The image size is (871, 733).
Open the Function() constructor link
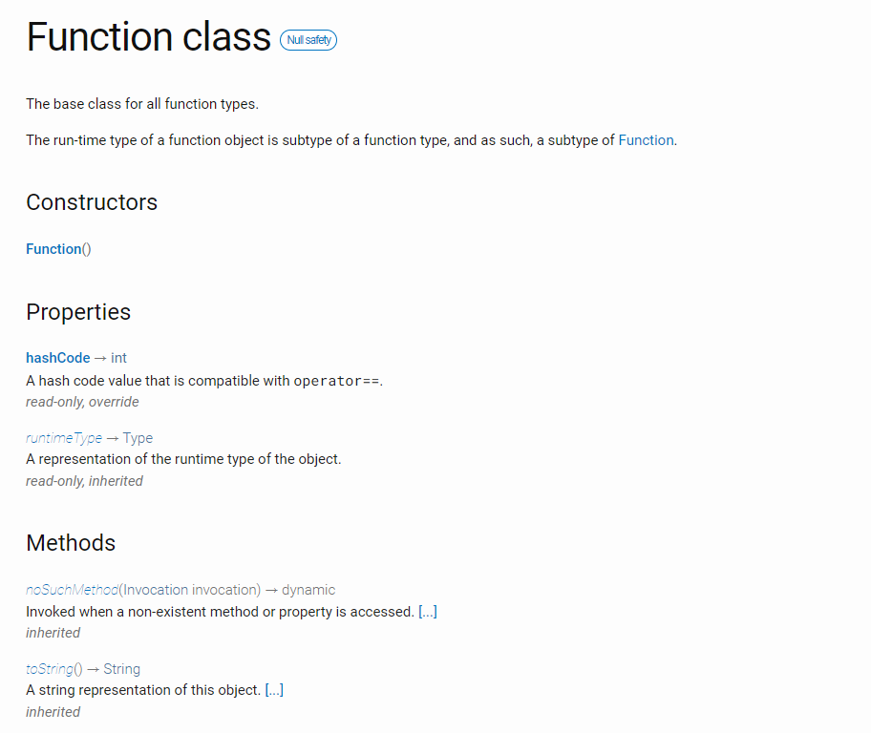[x=53, y=249]
